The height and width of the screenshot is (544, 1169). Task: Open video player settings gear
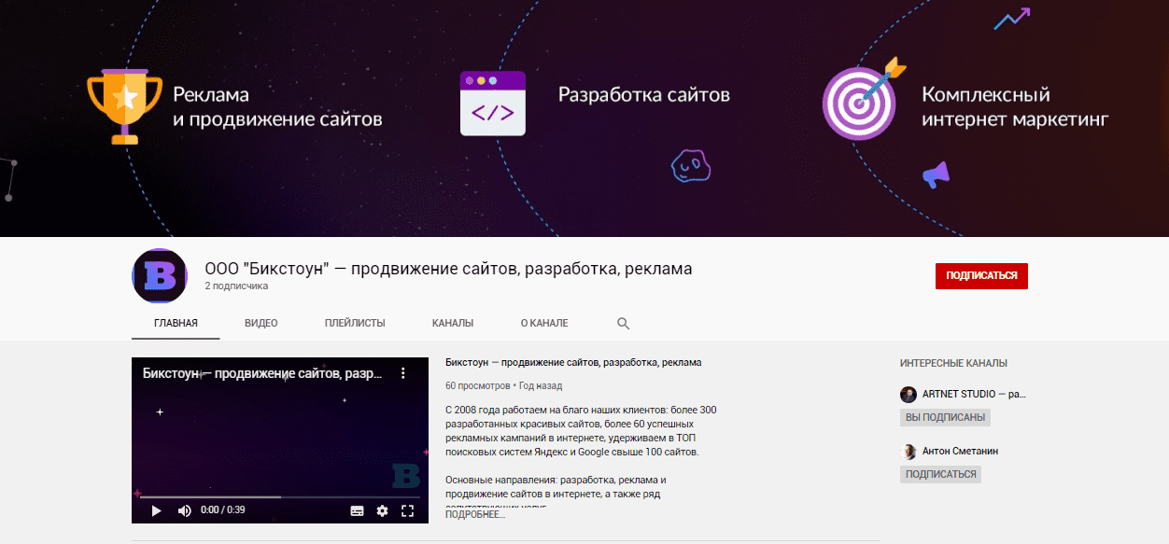point(382,510)
